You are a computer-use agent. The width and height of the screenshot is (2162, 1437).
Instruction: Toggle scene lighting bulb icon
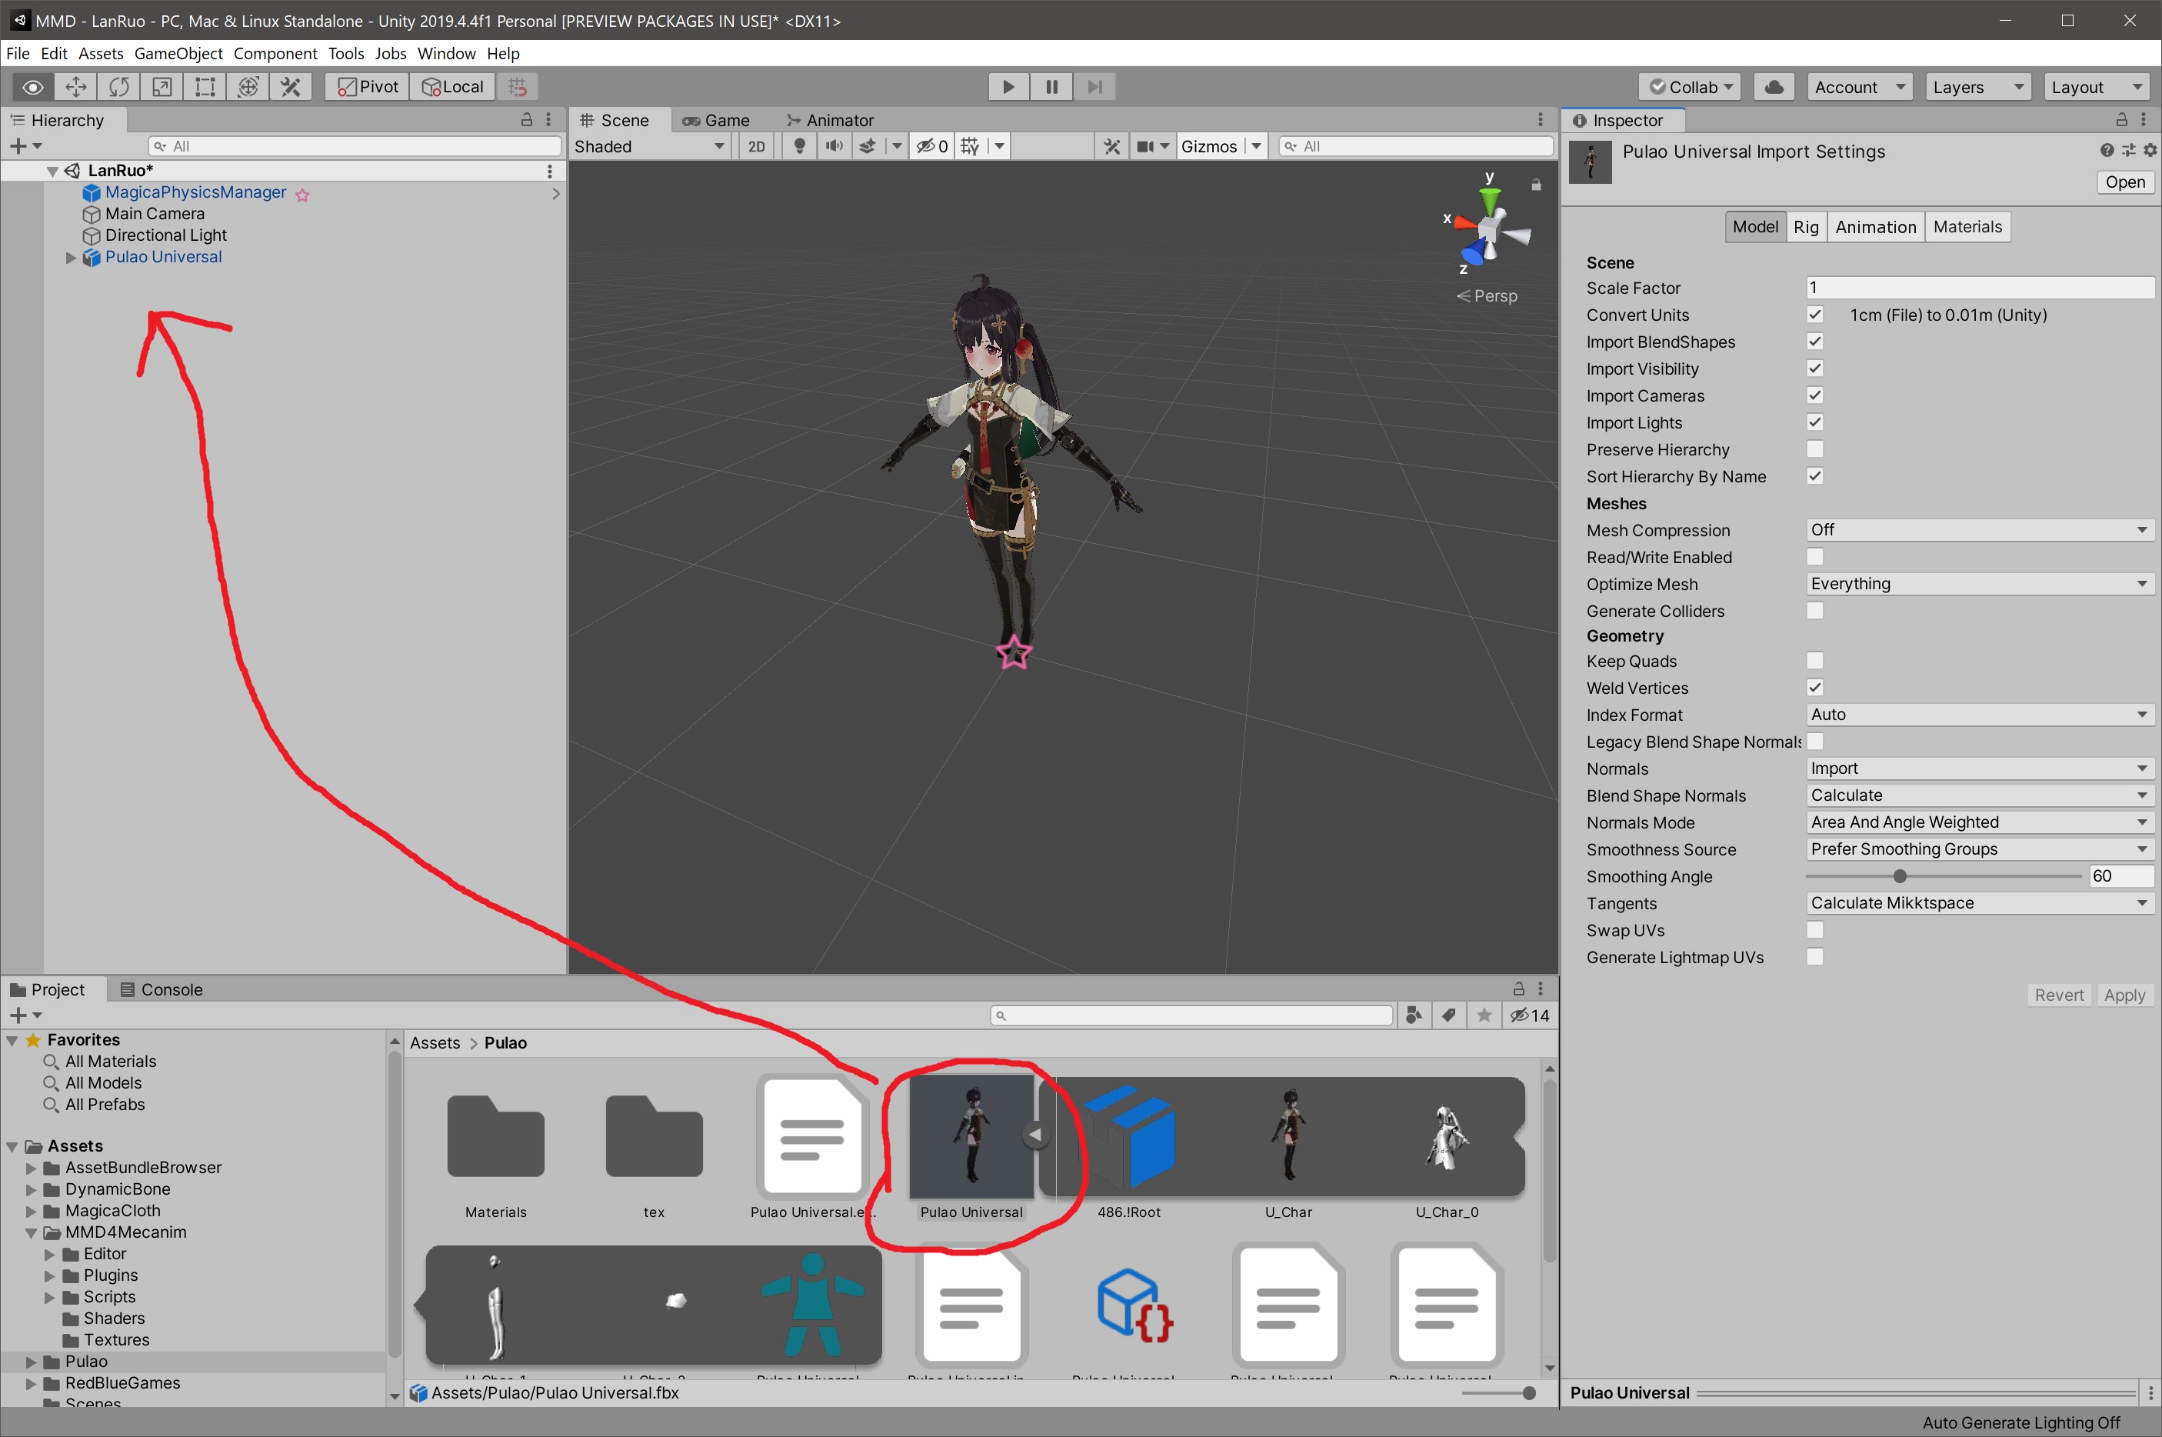tap(799, 147)
